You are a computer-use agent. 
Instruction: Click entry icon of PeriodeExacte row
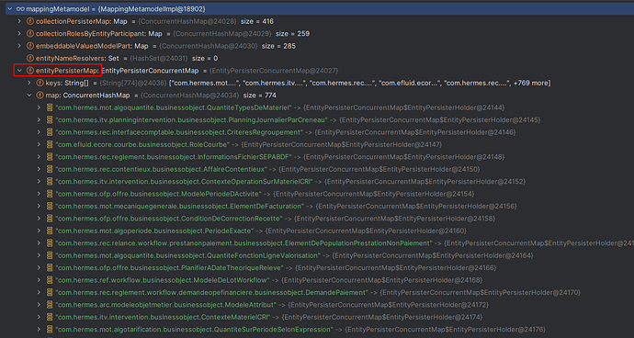pos(50,231)
